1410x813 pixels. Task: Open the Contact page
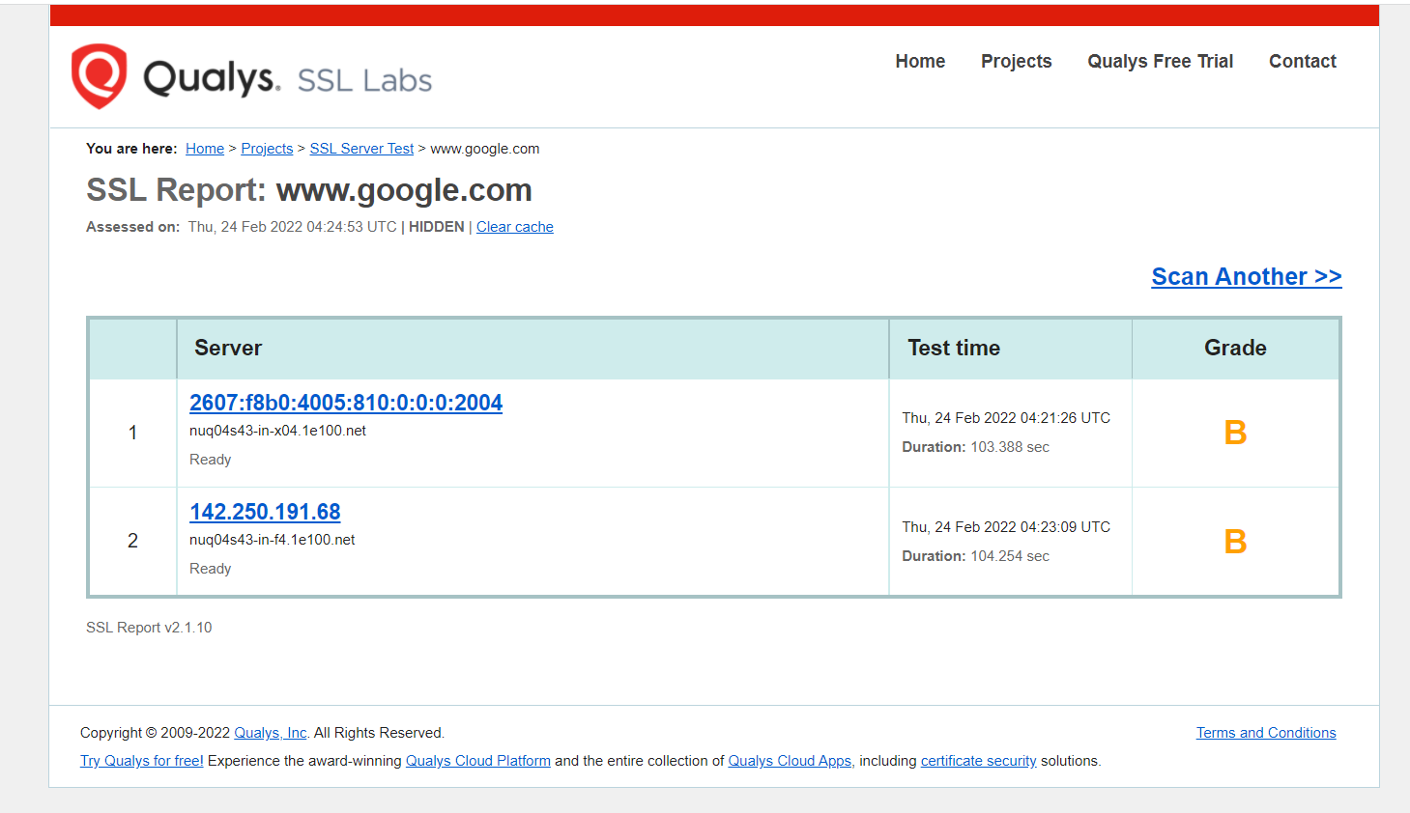click(1302, 61)
